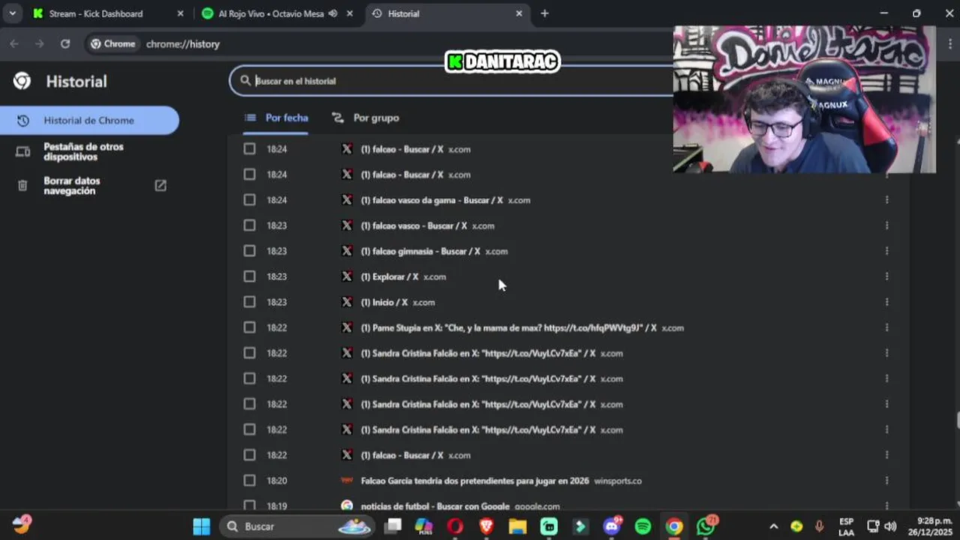Check the 18:23 falcao vasco - Buscar entry
Image resolution: width=960 pixels, height=540 pixels.
point(250,226)
